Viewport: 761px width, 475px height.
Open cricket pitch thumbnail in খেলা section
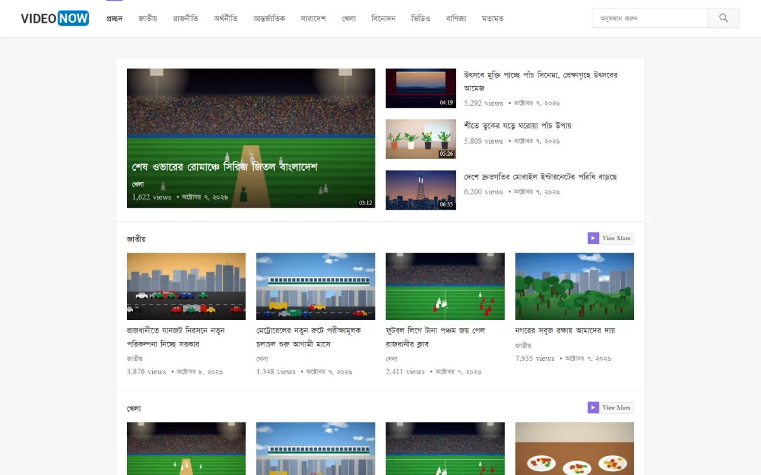tap(186, 448)
